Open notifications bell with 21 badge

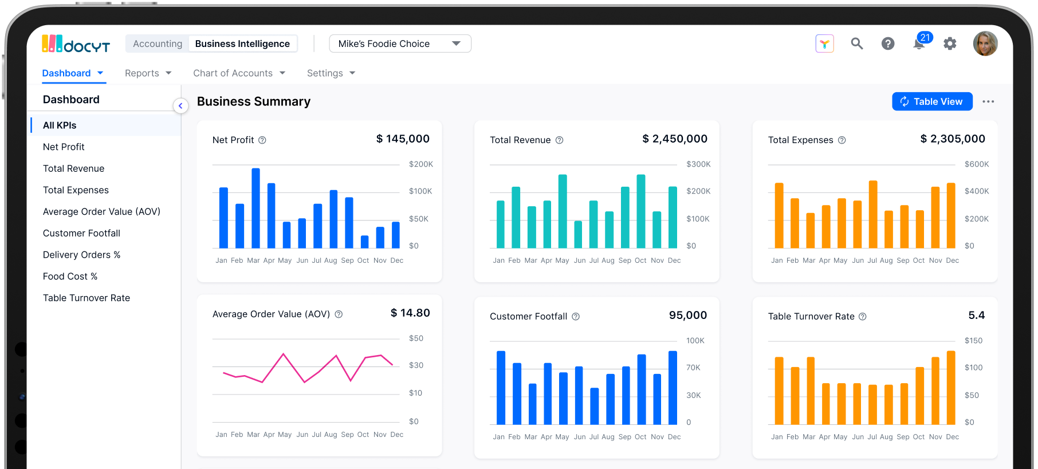920,42
